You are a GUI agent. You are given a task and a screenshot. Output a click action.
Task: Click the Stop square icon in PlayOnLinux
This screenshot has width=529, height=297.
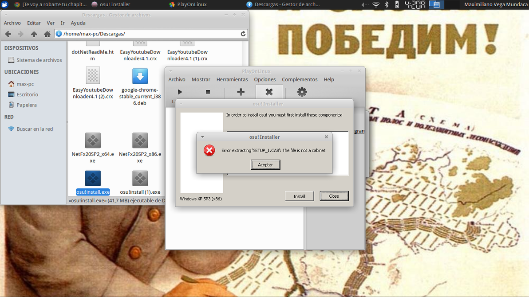208,92
